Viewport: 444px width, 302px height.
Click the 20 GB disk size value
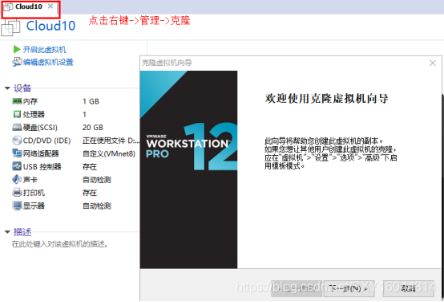point(93,128)
